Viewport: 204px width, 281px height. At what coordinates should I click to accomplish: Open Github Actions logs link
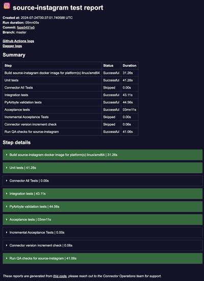point(18,41)
